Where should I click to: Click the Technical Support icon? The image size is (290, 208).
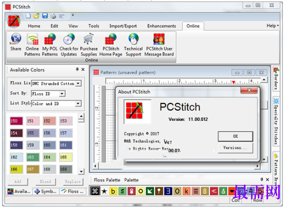[133, 39]
